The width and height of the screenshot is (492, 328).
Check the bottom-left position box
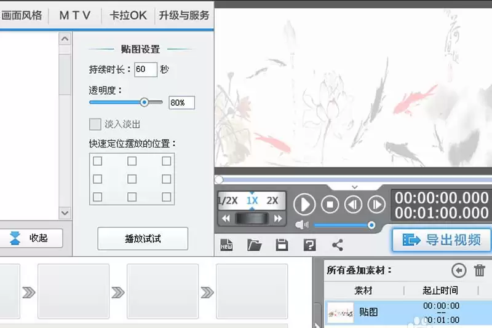pyautogui.click(x=98, y=197)
